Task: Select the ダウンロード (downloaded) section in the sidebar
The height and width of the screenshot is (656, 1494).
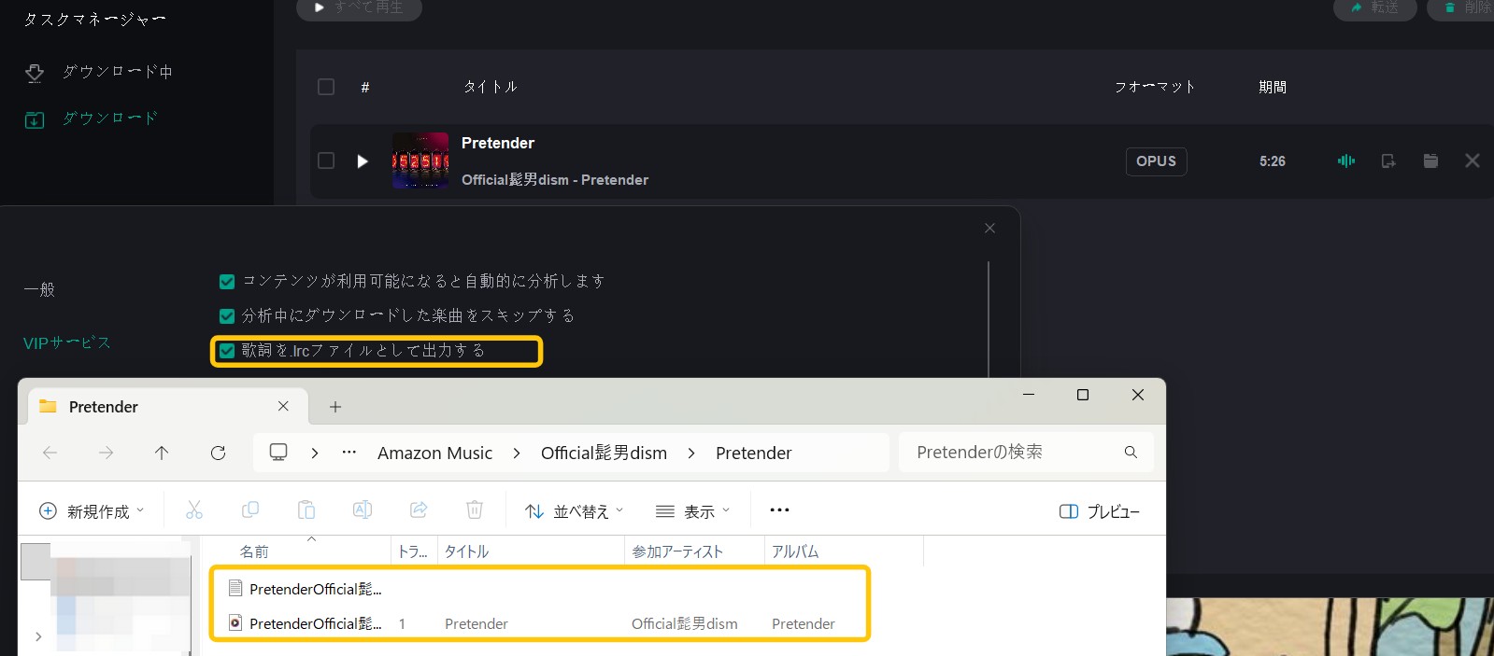Action: pyautogui.click(x=91, y=119)
